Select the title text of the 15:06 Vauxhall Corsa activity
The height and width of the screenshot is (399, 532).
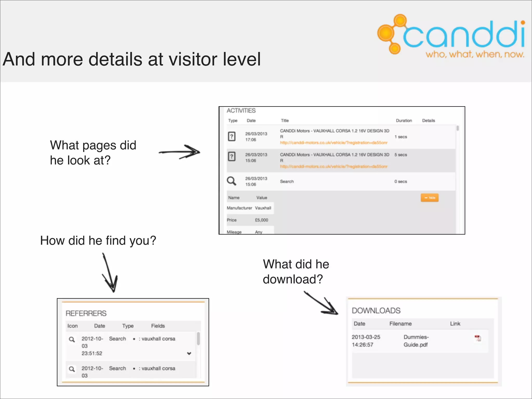335,157
